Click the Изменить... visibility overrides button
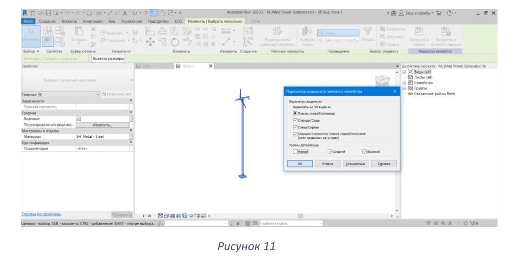 click(x=103, y=125)
